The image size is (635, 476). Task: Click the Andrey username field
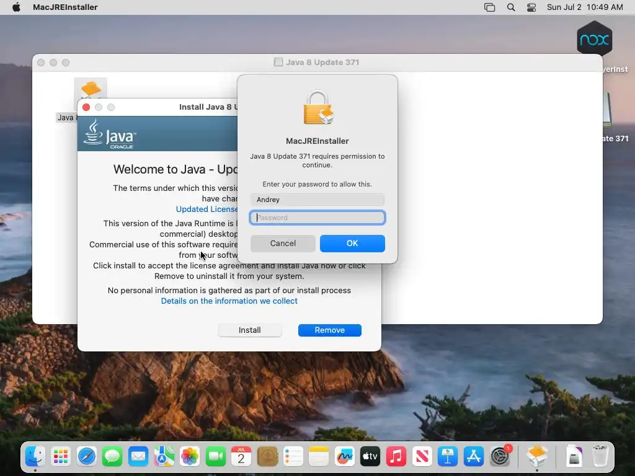point(317,200)
